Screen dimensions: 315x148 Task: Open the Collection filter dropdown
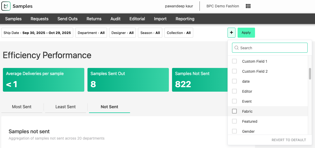pos(179,33)
